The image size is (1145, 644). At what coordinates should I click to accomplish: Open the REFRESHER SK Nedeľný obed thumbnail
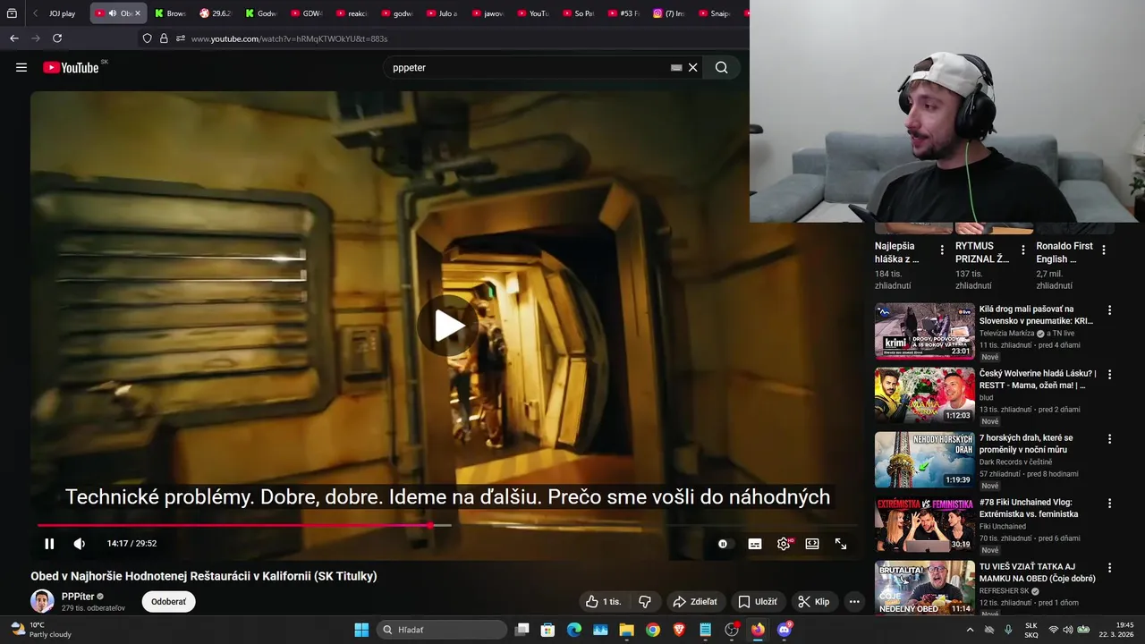(924, 588)
